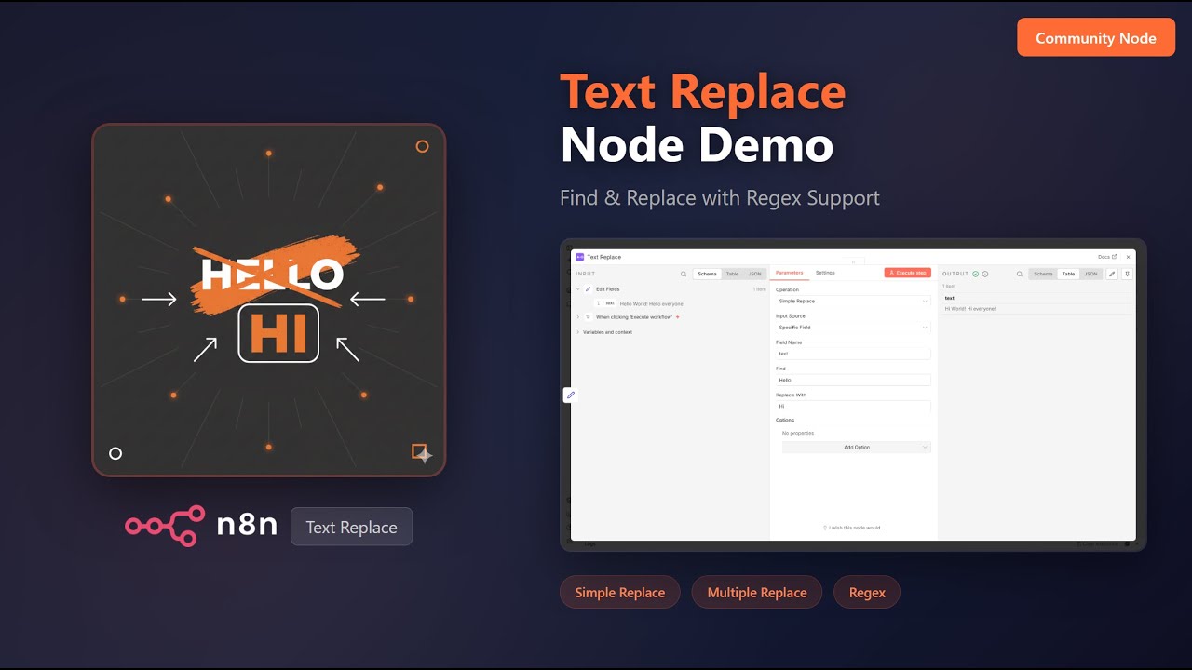Viewport: 1192px width, 670px height.
Task: Switch INPUT view to Table
Action: click(732, 274)
